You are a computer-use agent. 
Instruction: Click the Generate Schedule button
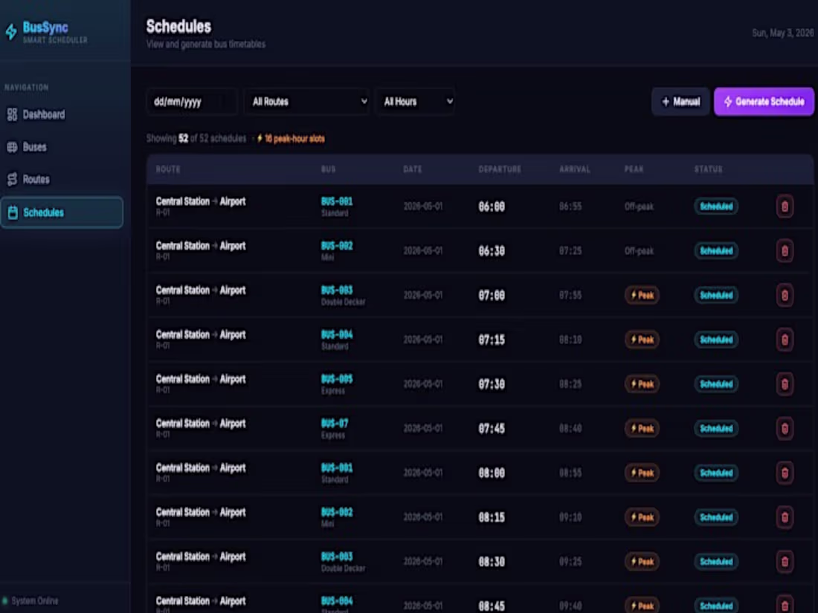pos(764,102)
